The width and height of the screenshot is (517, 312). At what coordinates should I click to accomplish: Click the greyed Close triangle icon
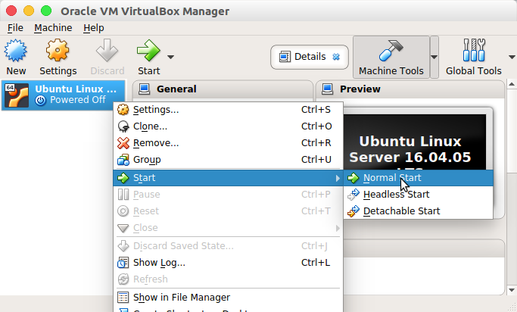click(123, 228)
